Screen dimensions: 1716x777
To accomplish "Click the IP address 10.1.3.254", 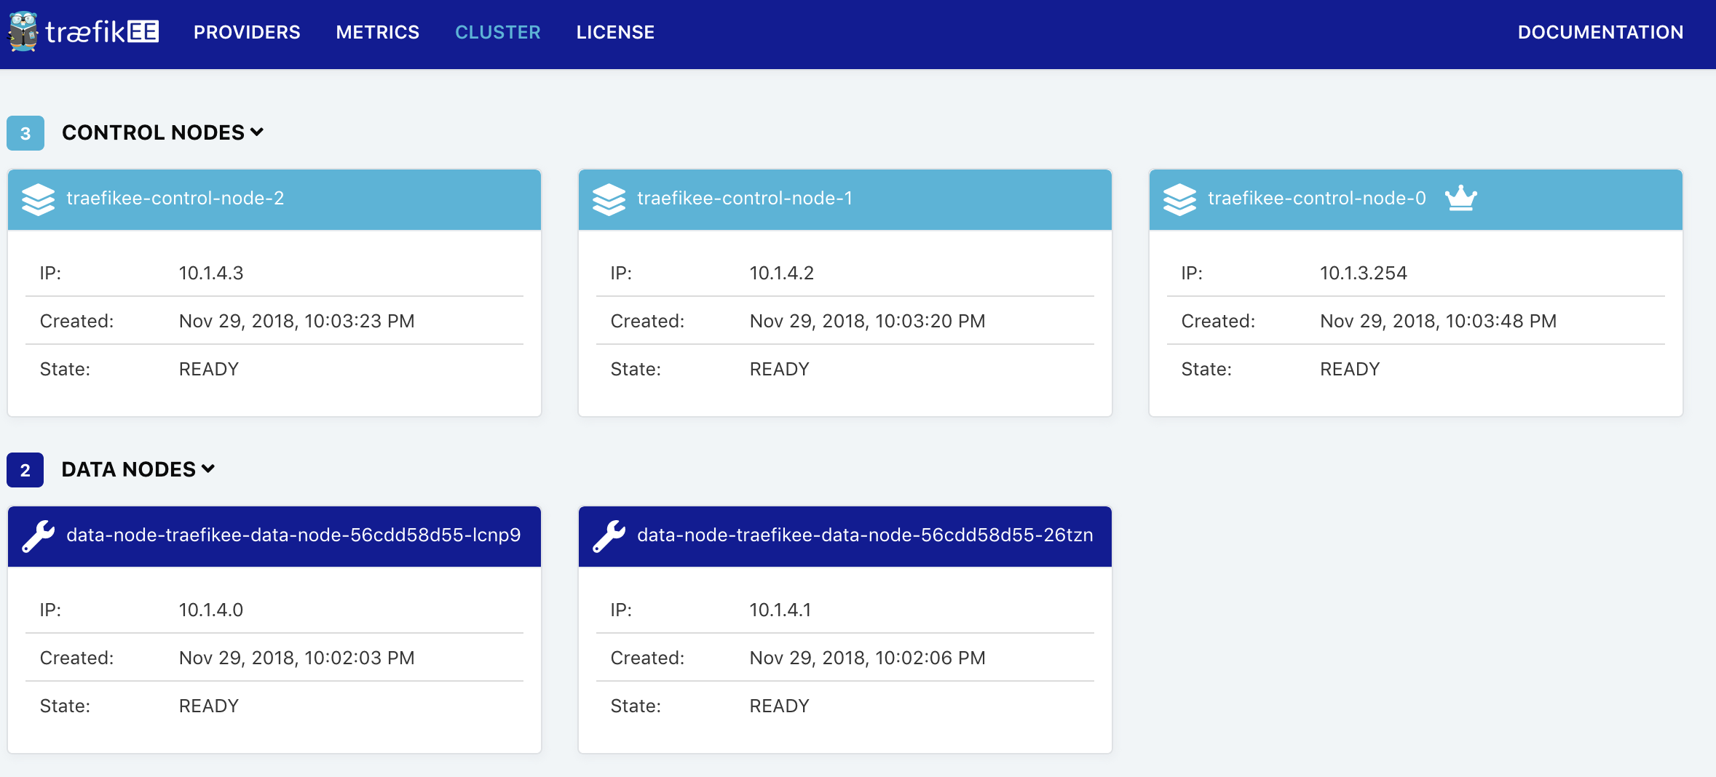I will coord(1363,273).
